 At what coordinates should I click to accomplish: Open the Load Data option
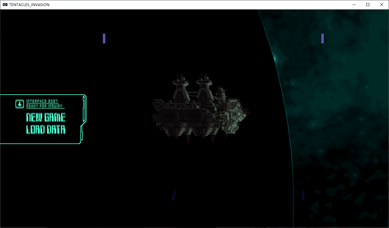[x=46, y=130]
